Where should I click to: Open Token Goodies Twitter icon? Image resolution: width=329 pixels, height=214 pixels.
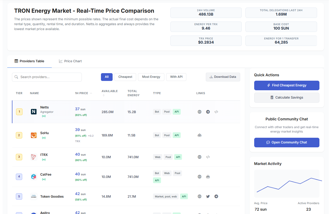(208, 196)
